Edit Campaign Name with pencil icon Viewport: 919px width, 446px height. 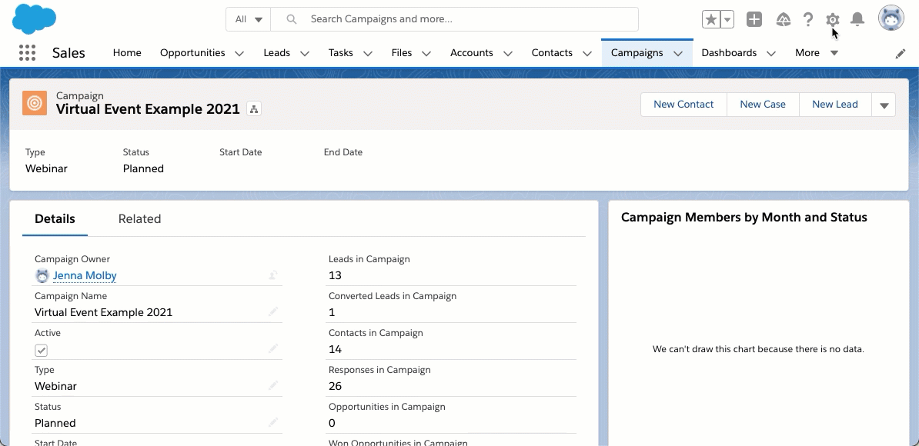pos(273,312)
